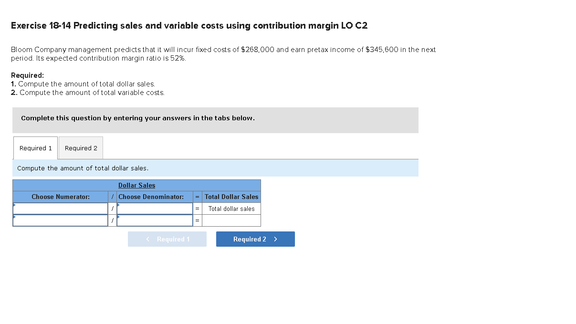576x324 pixels.
Task: Click the back chevron on Required 1 button
Action: (147, 239)
